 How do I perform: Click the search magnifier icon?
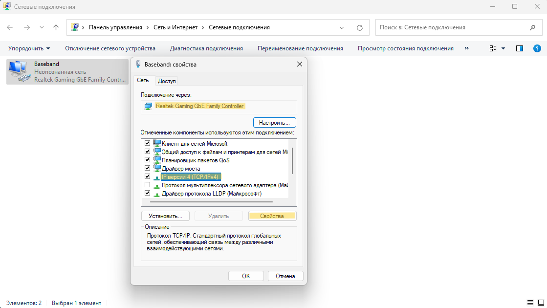(x=532, y=27)
